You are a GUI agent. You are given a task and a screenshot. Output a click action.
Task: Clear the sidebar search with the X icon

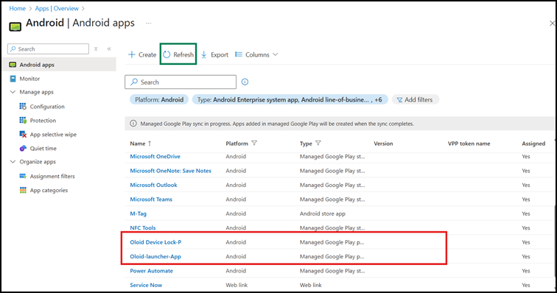click(x=96, y=49)
